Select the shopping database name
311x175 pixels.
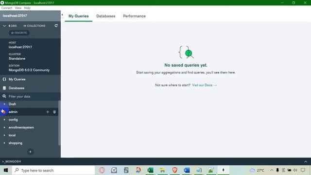tap(16, 143)
